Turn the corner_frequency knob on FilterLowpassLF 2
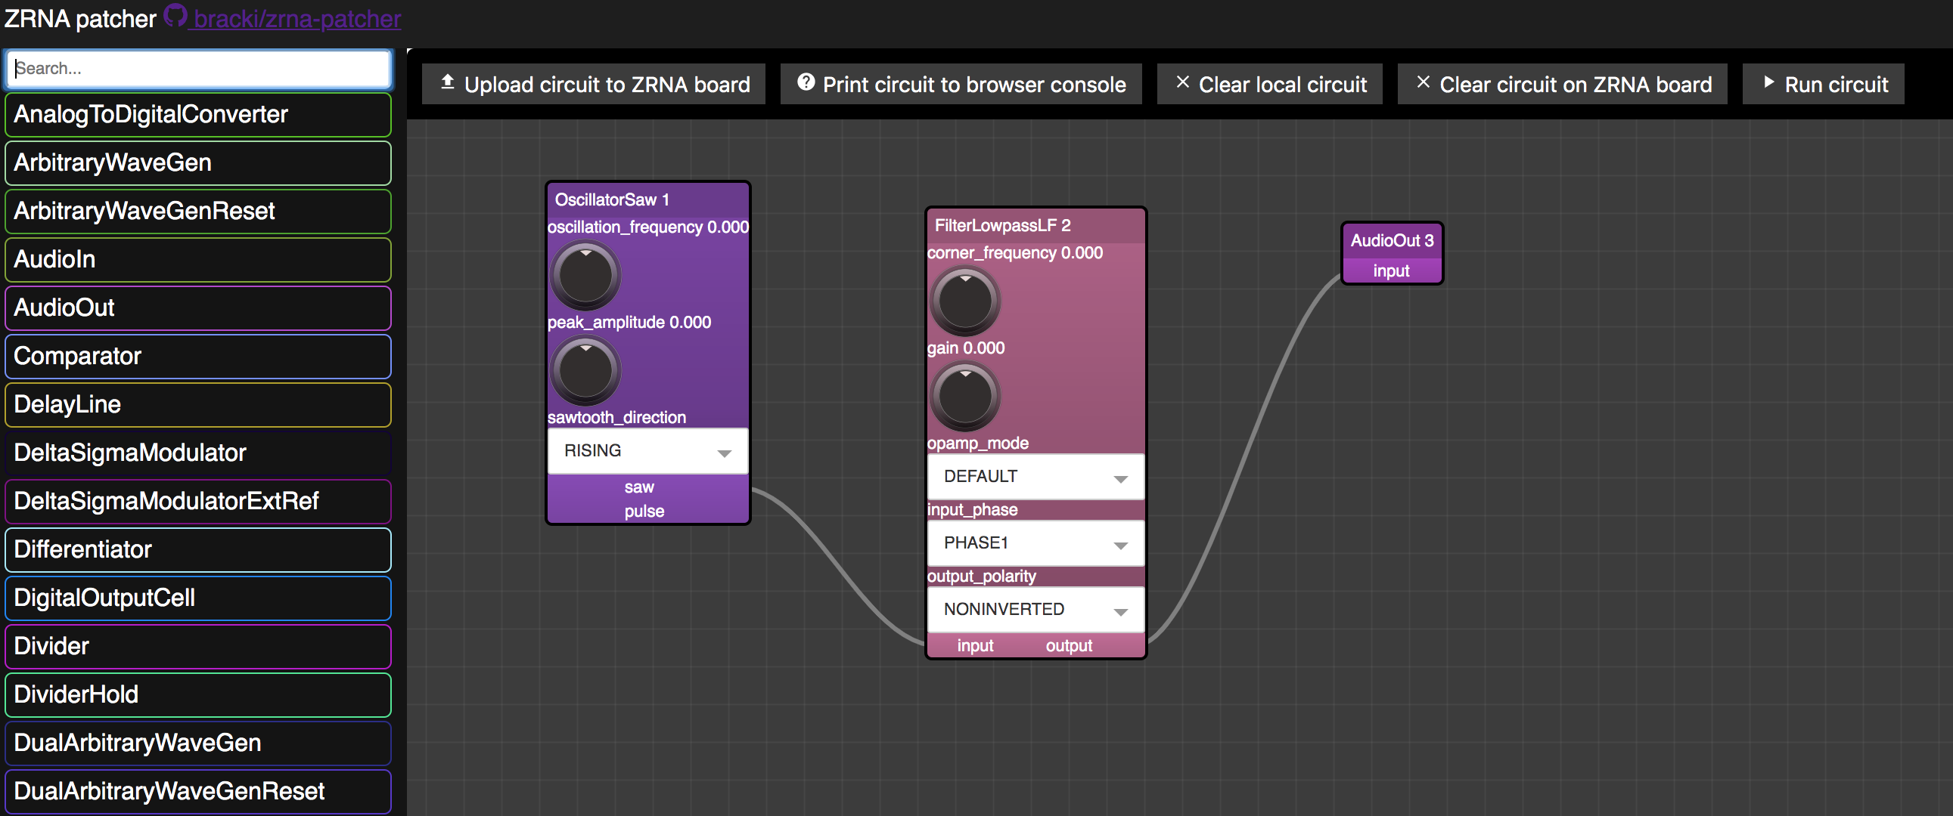 (x=964, y=301)
